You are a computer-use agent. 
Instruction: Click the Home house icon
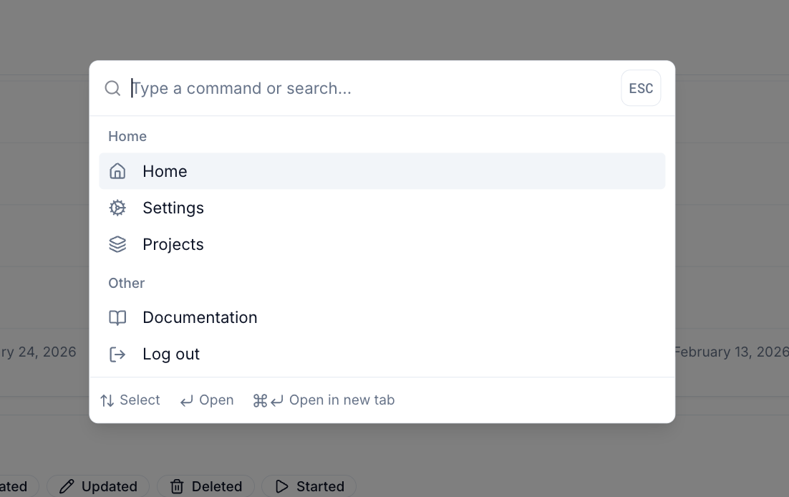tap(117, 170)
